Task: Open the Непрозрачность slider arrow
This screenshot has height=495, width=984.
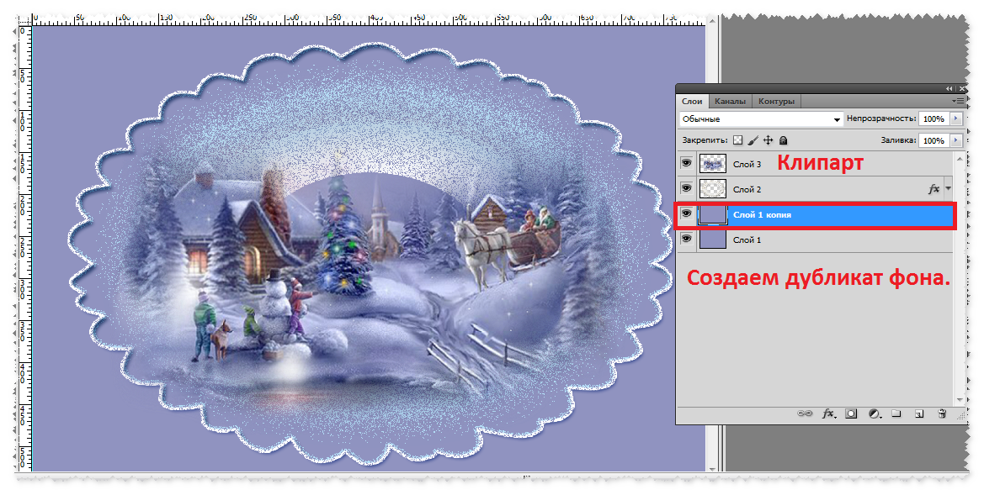Action: [x=956, y=118]
